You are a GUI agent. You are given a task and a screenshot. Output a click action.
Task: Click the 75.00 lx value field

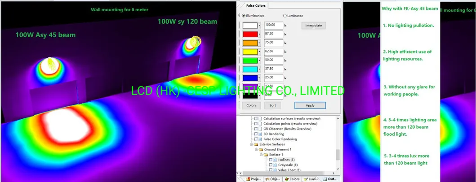[x=274, y=43]
